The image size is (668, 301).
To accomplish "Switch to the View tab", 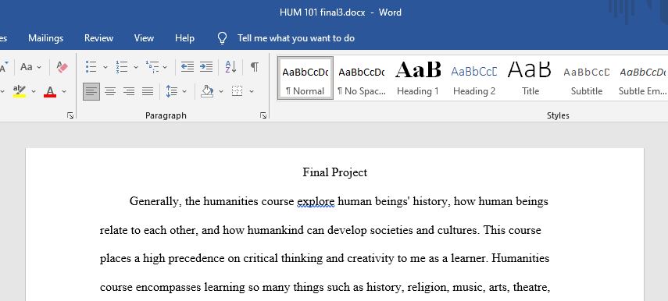I will click(144, 38).
